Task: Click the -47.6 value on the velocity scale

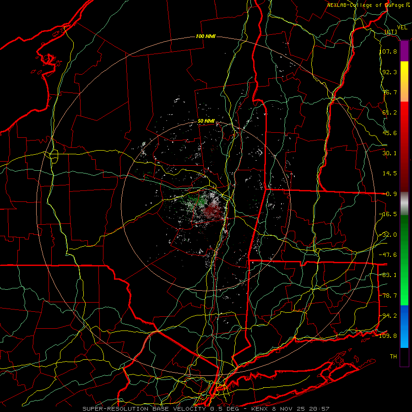Action: coord(388,255)
